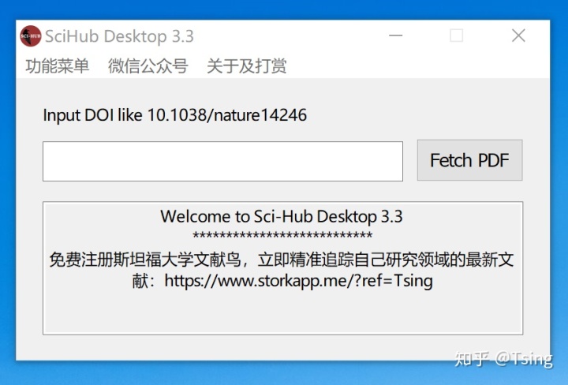Image resolution: width=568 pixels, height=385 pixels.
Task: Focus the DOI input text field
Action: point(222,161)
